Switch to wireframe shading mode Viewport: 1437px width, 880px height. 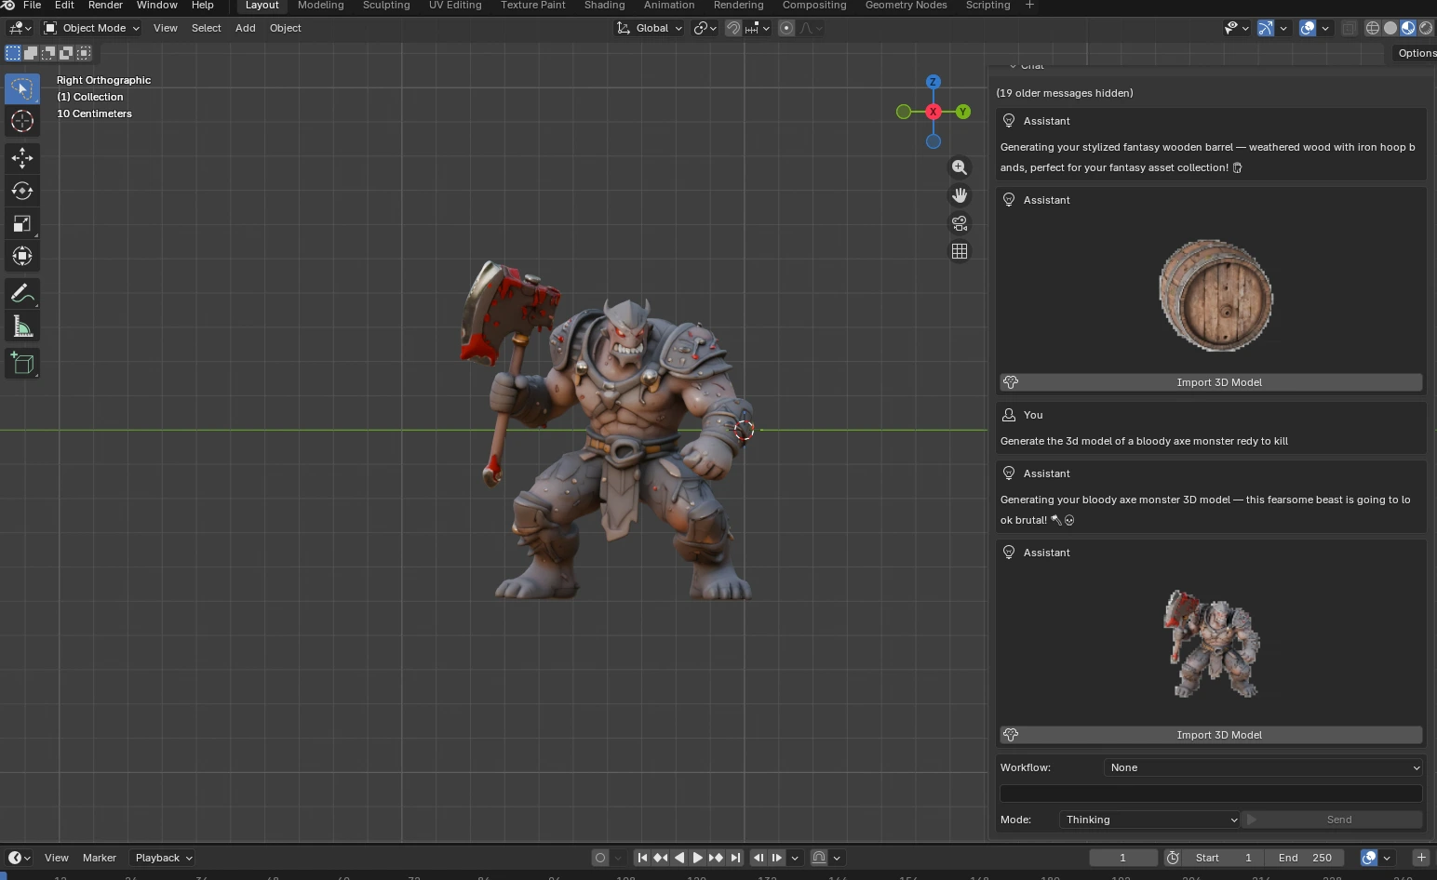pyautogui.click(x=1373, y=28)
